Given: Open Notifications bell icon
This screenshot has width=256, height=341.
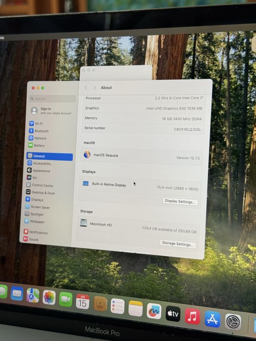Looking at the screenshot, I should click(26, 231).
